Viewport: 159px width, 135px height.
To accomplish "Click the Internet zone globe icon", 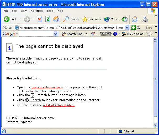I will [121, 131].
